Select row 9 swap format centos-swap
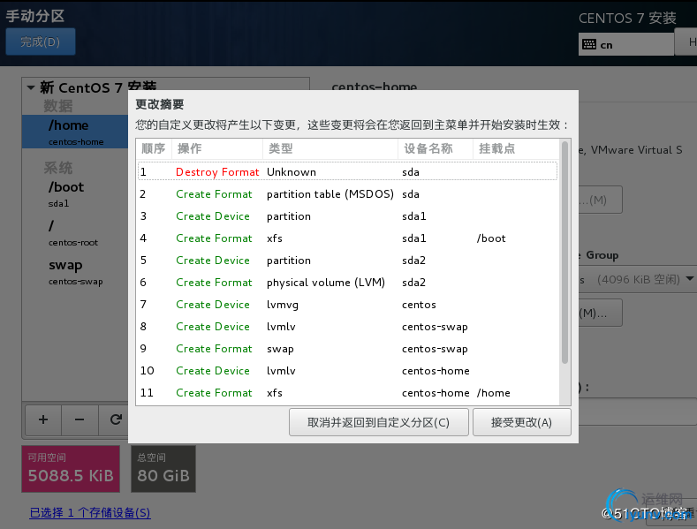 coord(347,349)
